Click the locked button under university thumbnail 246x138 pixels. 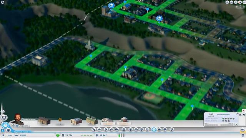108,124
